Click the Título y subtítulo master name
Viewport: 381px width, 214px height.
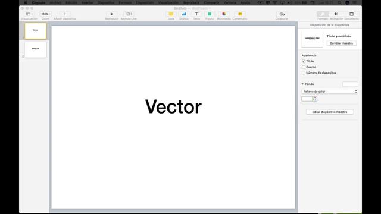(x=339, y=36)
